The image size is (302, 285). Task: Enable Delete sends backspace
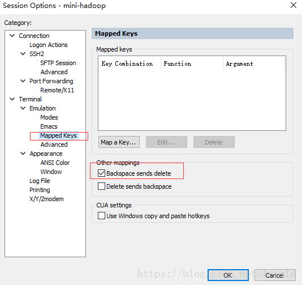101,186
